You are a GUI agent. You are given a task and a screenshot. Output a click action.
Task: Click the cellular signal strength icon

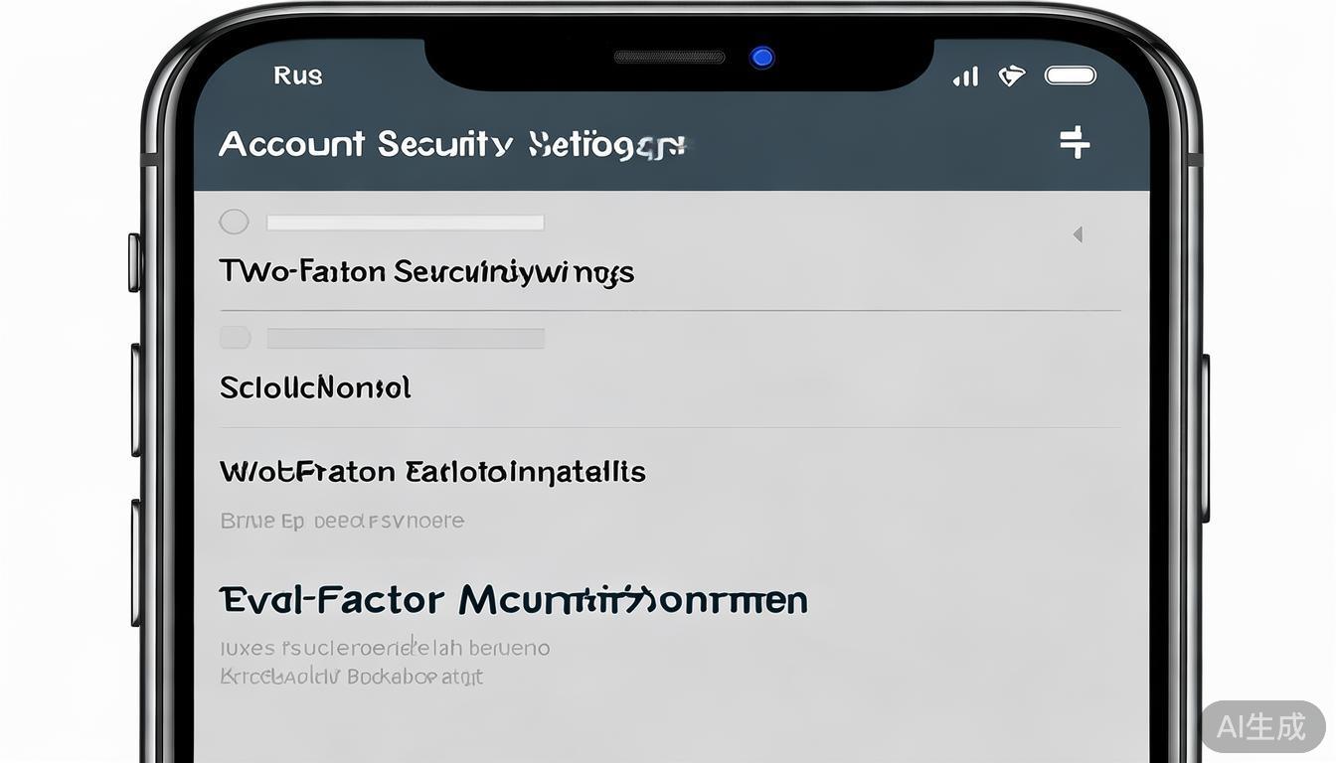click(965, 76)
